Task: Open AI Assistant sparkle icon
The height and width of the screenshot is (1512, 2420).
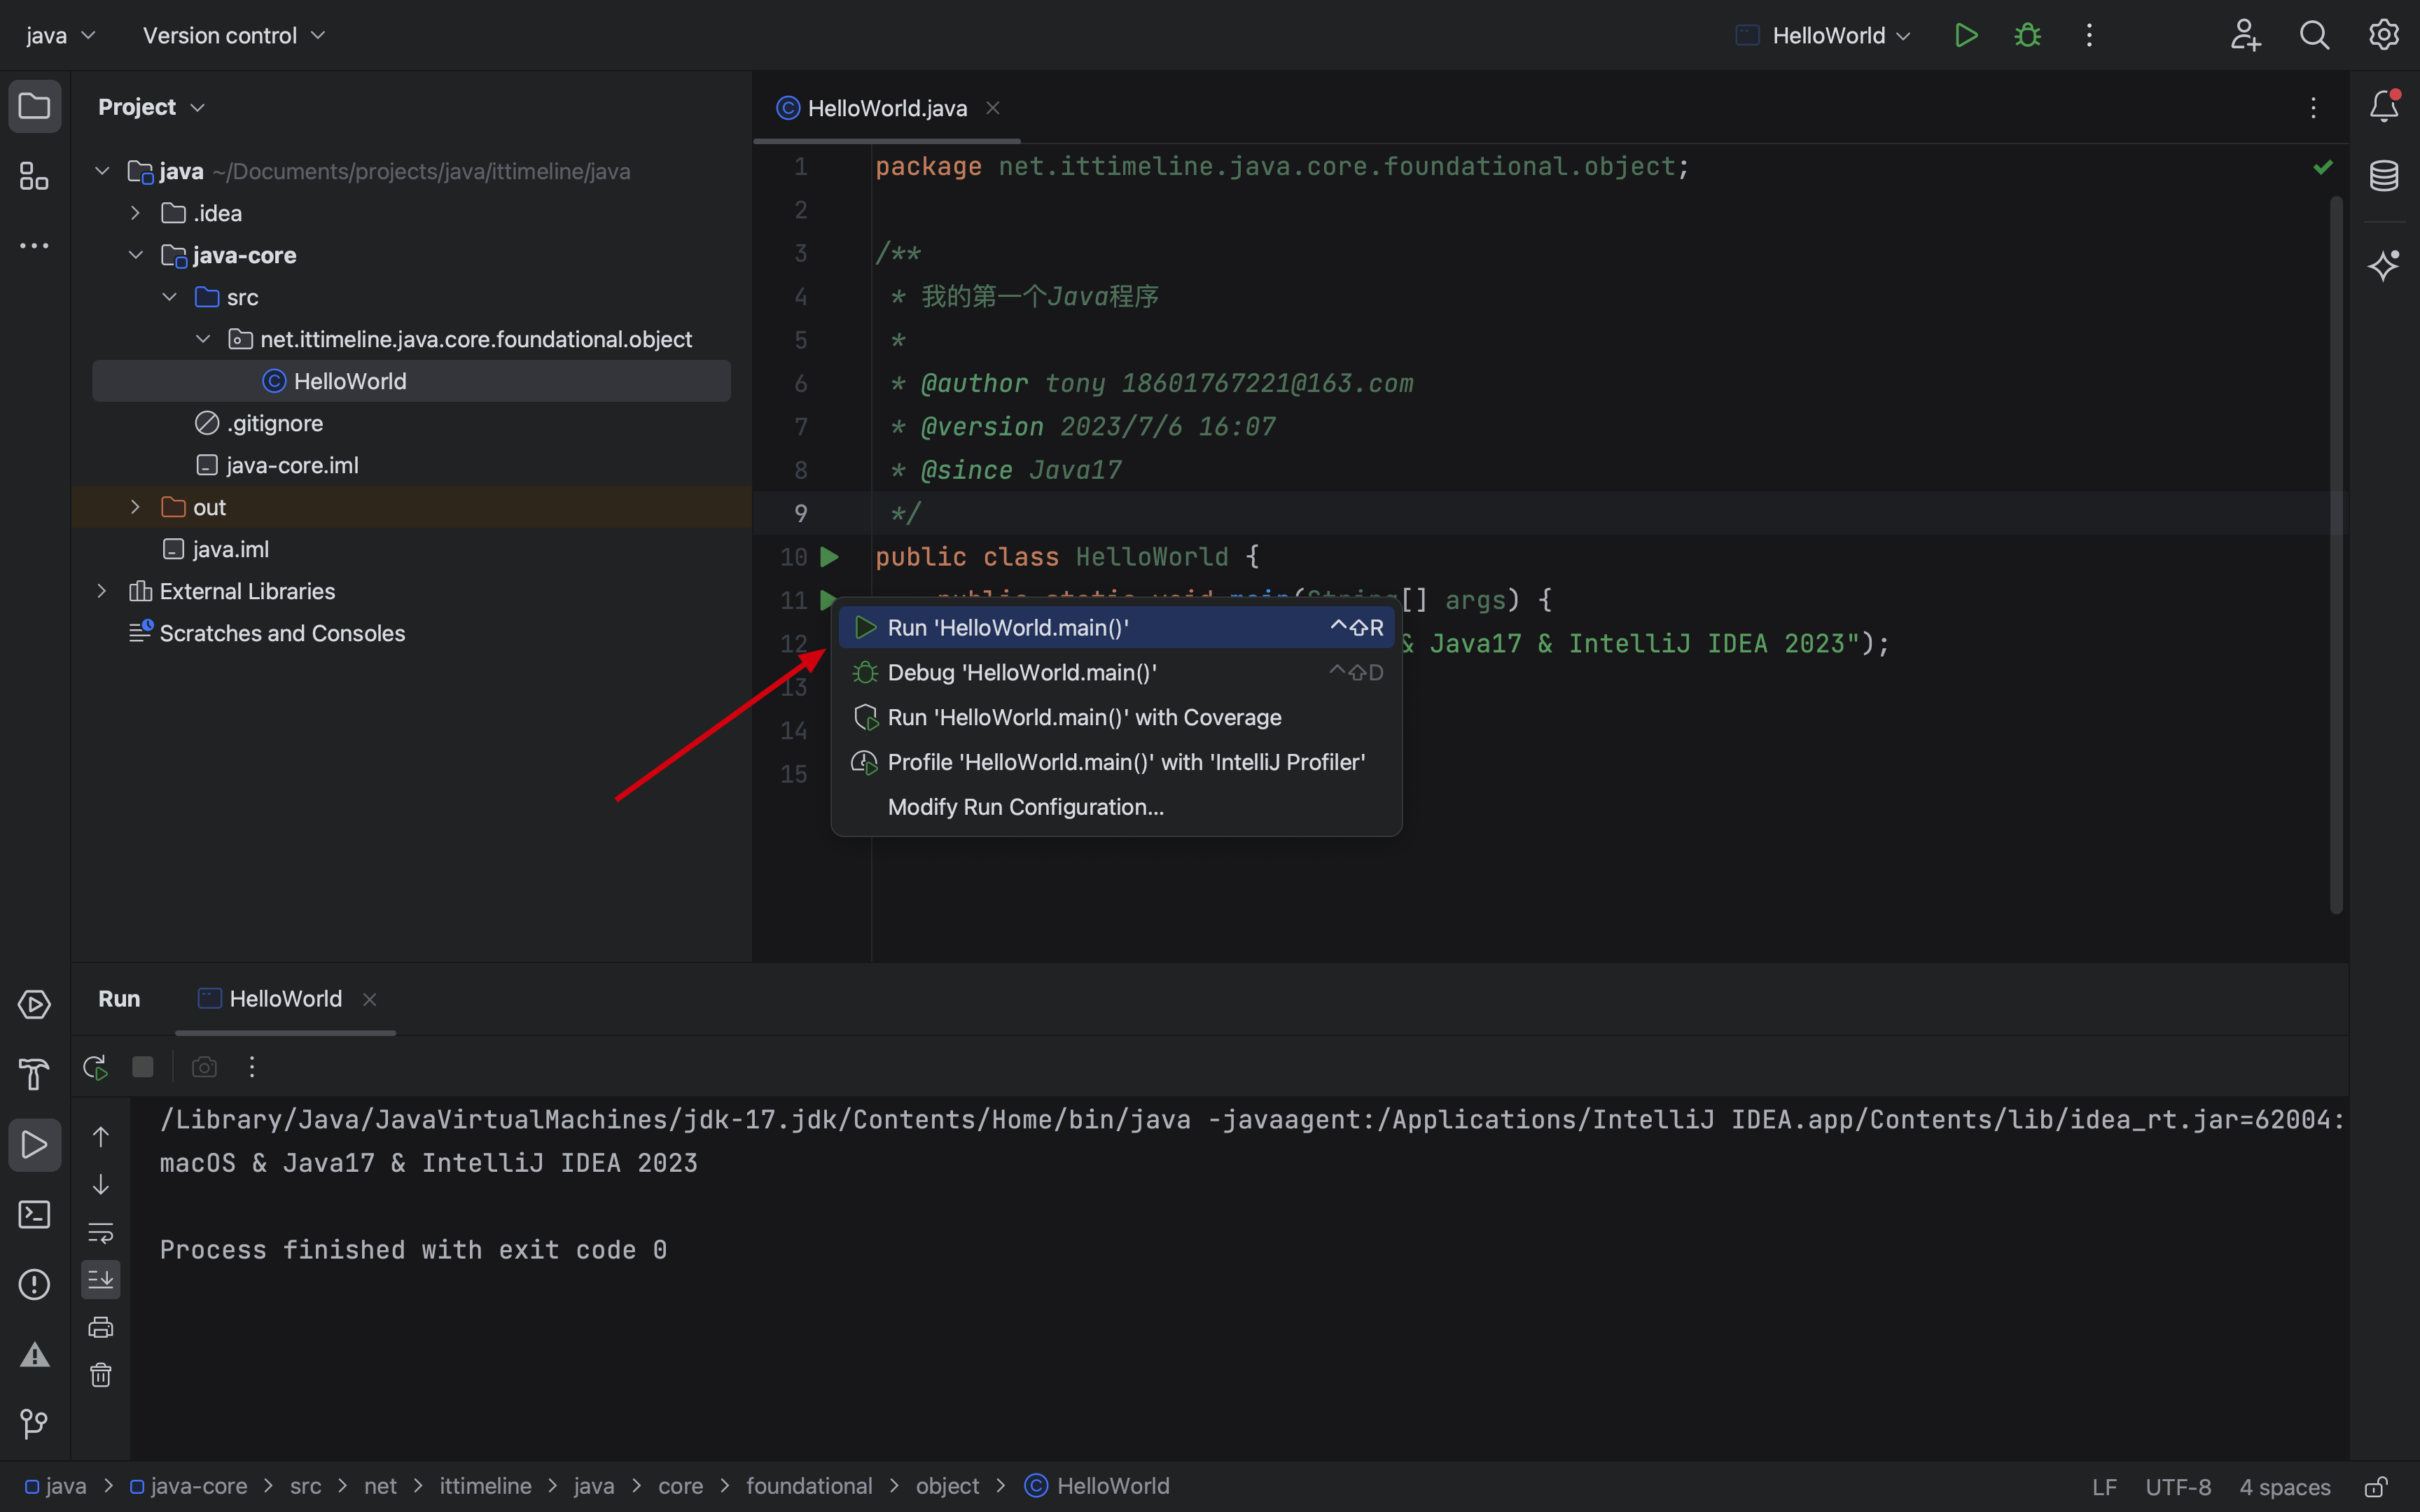Action: coord(2384,265)
